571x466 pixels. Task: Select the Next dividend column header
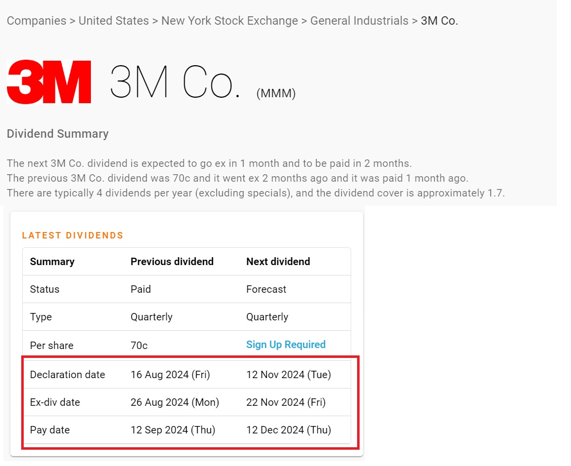pyautogui.click(x=278, y=262)
